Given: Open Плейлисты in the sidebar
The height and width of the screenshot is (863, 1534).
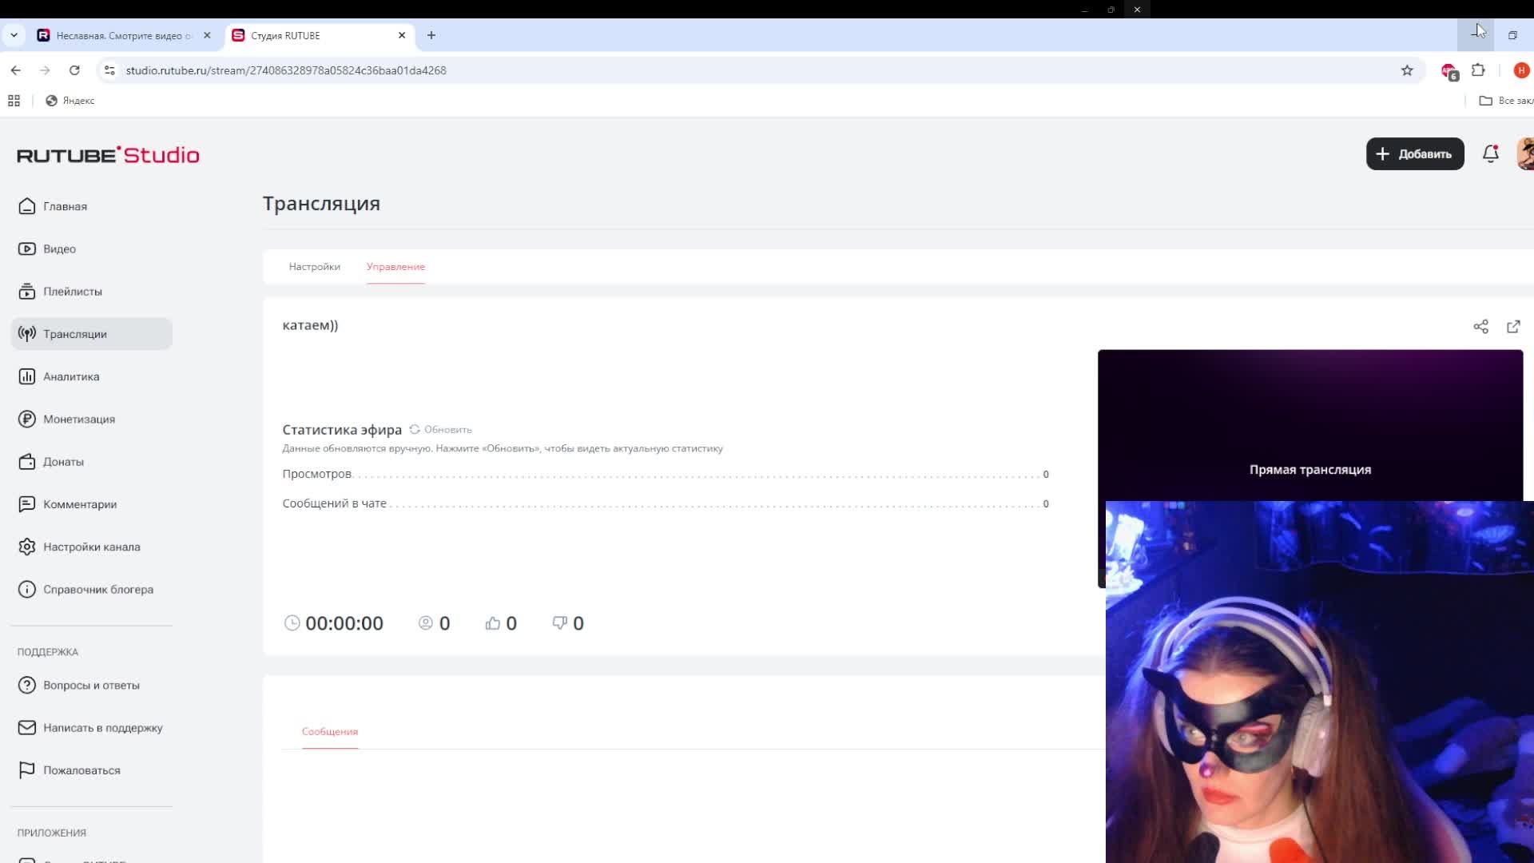Looking at the screenshot, I should (72, 292).
